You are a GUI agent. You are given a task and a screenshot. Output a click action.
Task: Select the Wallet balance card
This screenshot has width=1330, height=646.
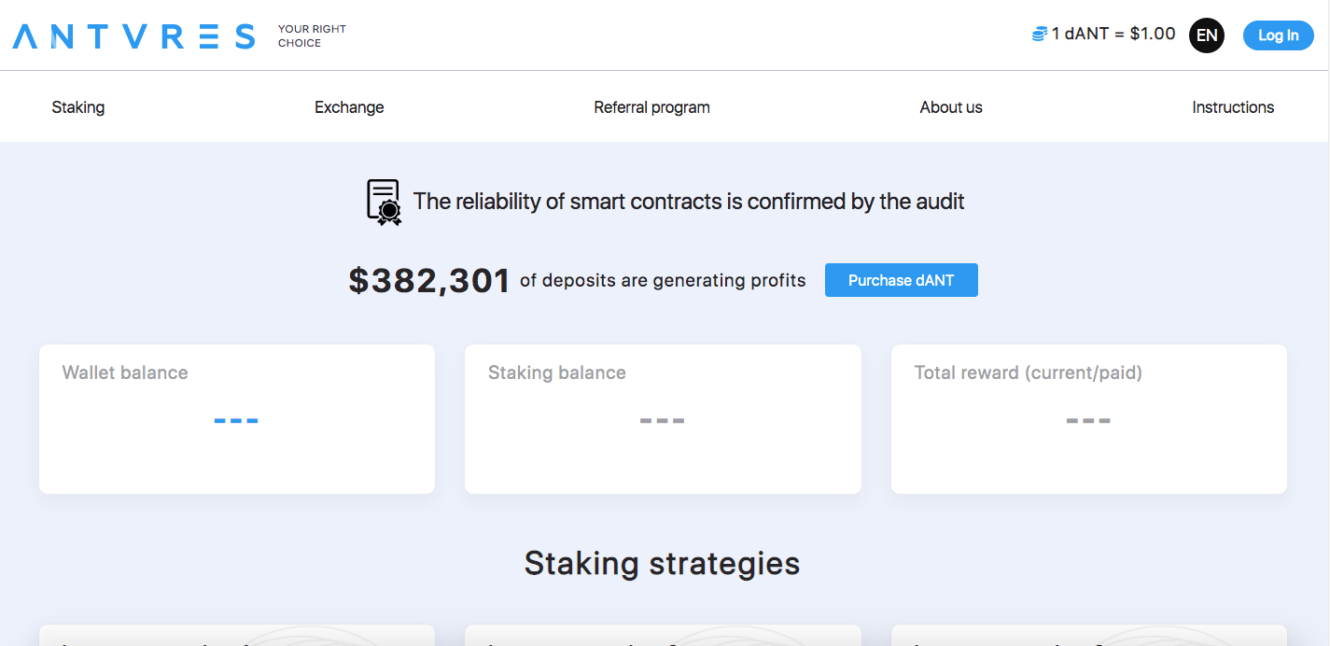[237, 419]
